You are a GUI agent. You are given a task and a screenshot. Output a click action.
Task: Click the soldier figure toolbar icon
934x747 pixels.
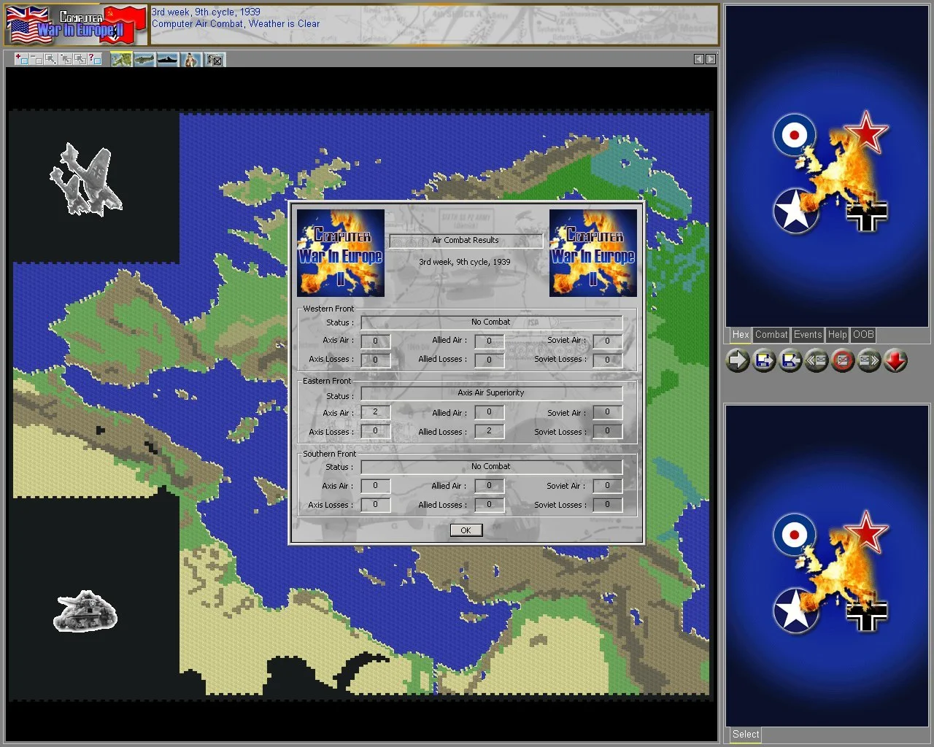191,59
